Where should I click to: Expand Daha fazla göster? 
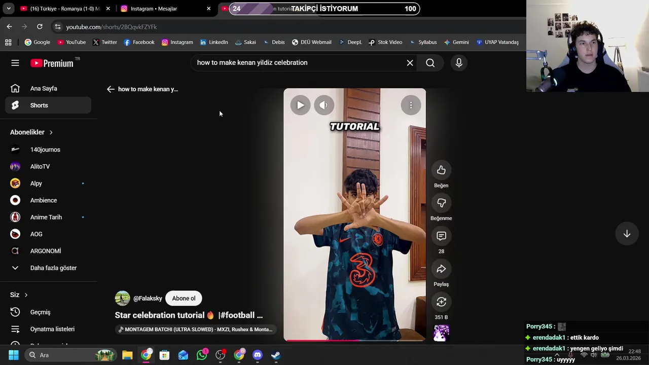coord(48,268)
